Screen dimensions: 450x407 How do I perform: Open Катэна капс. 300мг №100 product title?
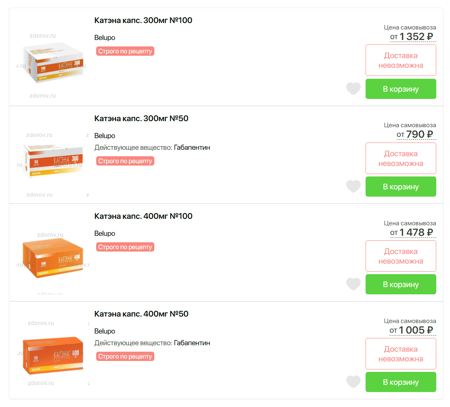click(x=143, y=21)
